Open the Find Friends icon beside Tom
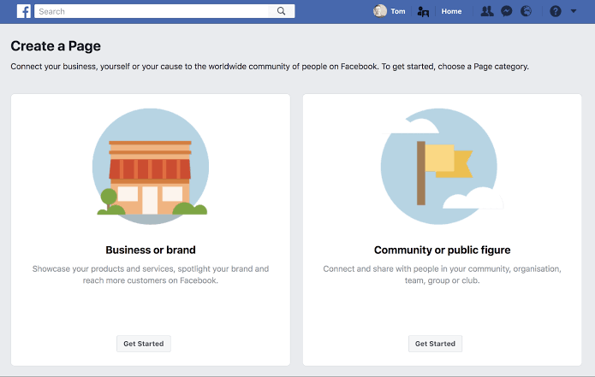 click(423, 11)
